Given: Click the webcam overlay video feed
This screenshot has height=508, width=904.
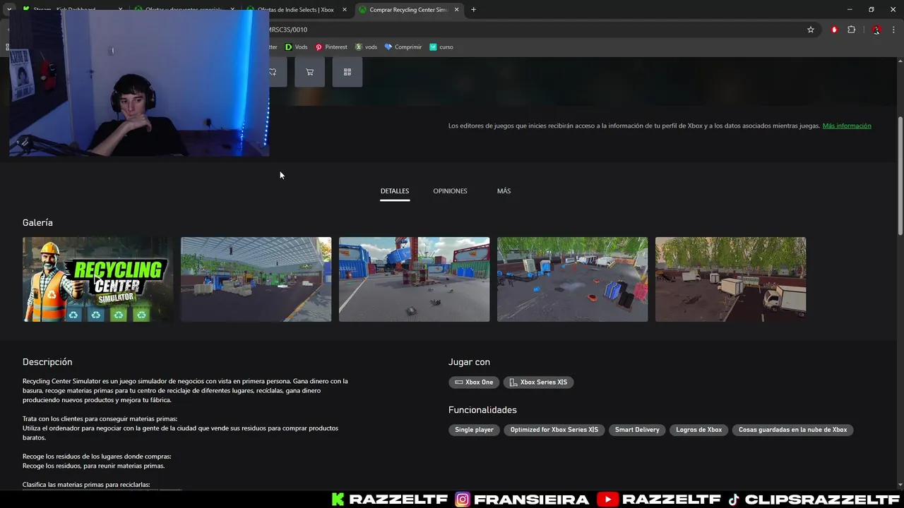Looking at the screenshot, I should (139, 83).
